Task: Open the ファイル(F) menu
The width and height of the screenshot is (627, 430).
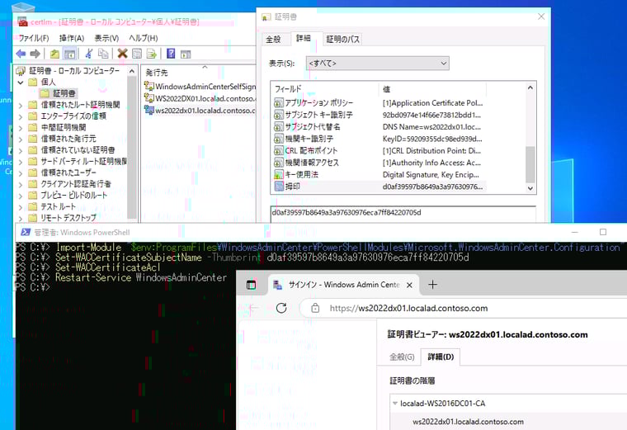Action: click(x=34, y=38)
